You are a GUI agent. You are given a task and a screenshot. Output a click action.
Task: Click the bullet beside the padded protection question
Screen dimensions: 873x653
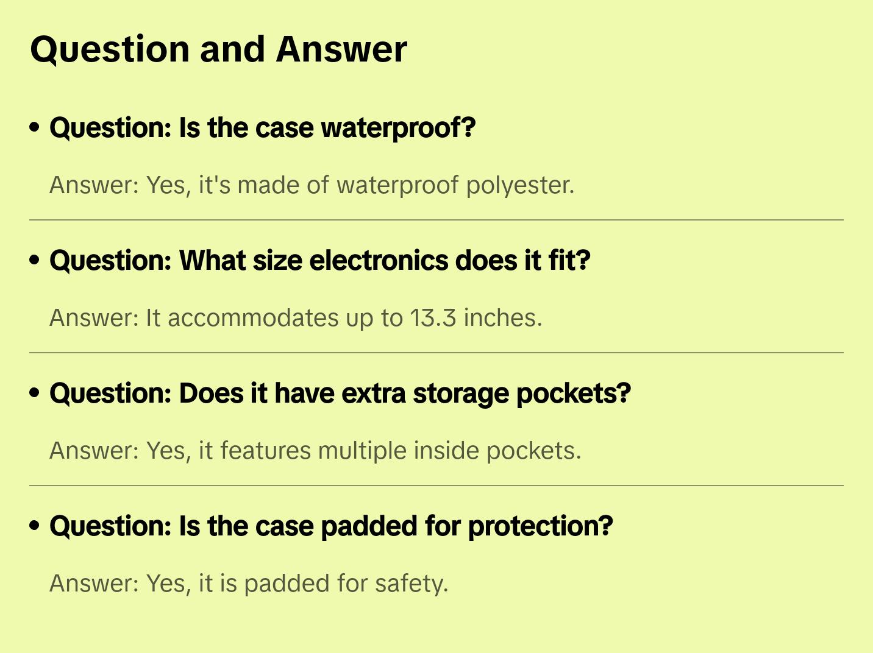click(35, 526)
